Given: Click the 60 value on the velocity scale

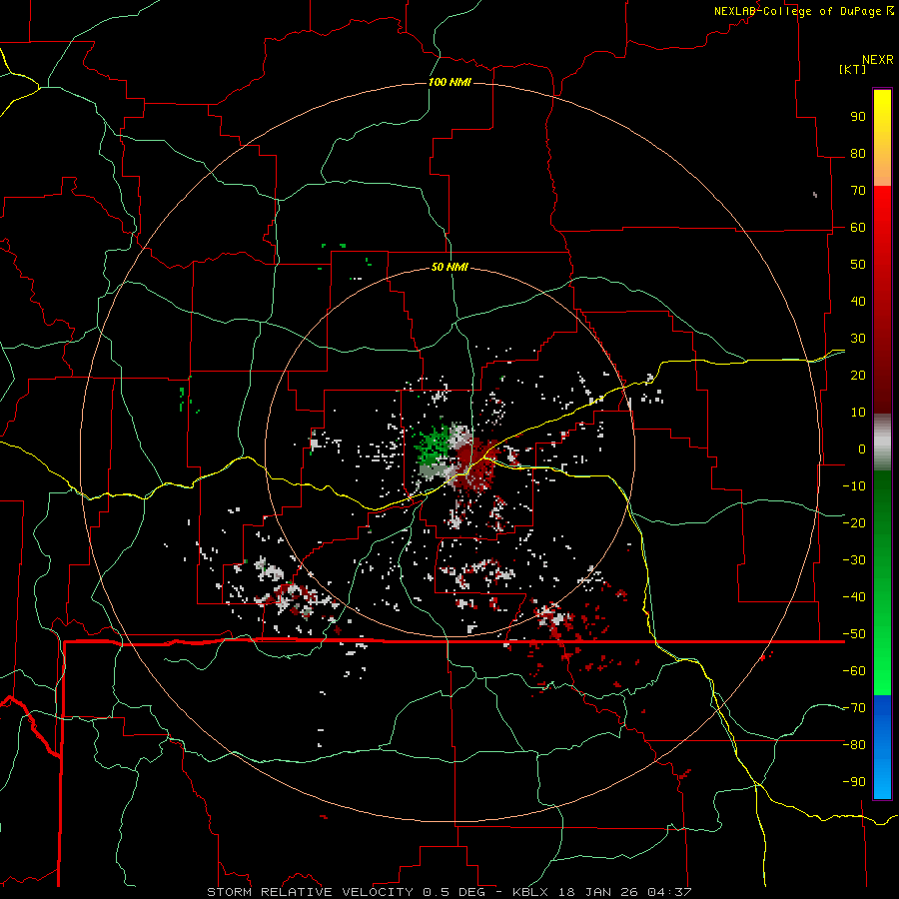Looking at the screenshot, I should point(858,227).
